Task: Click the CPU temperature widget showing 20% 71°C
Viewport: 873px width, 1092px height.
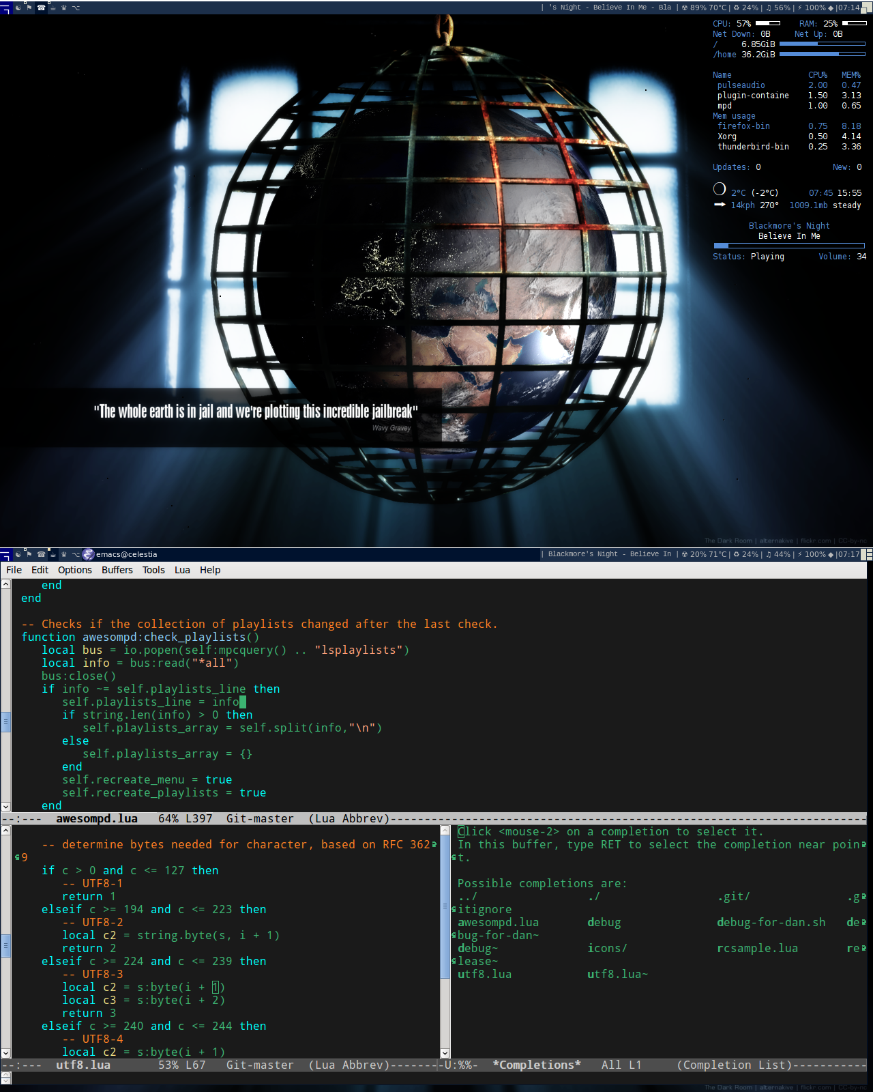Action: 704,554
